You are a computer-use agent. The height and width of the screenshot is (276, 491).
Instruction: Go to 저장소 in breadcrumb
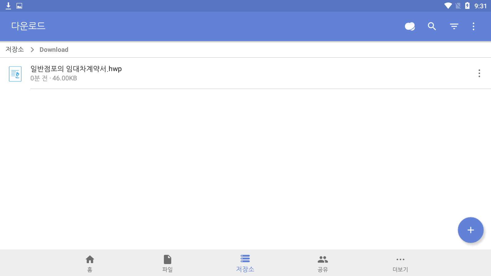pyautogui.click(x=15, y=49)
